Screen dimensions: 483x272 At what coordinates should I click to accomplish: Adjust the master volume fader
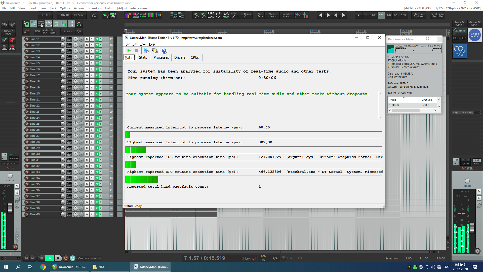coord(472,228)
